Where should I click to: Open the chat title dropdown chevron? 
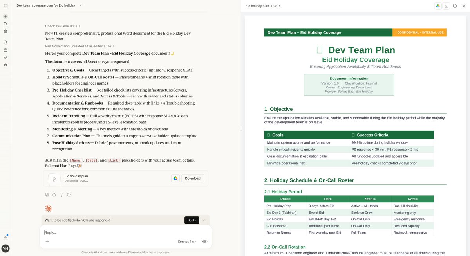(80, 5)
